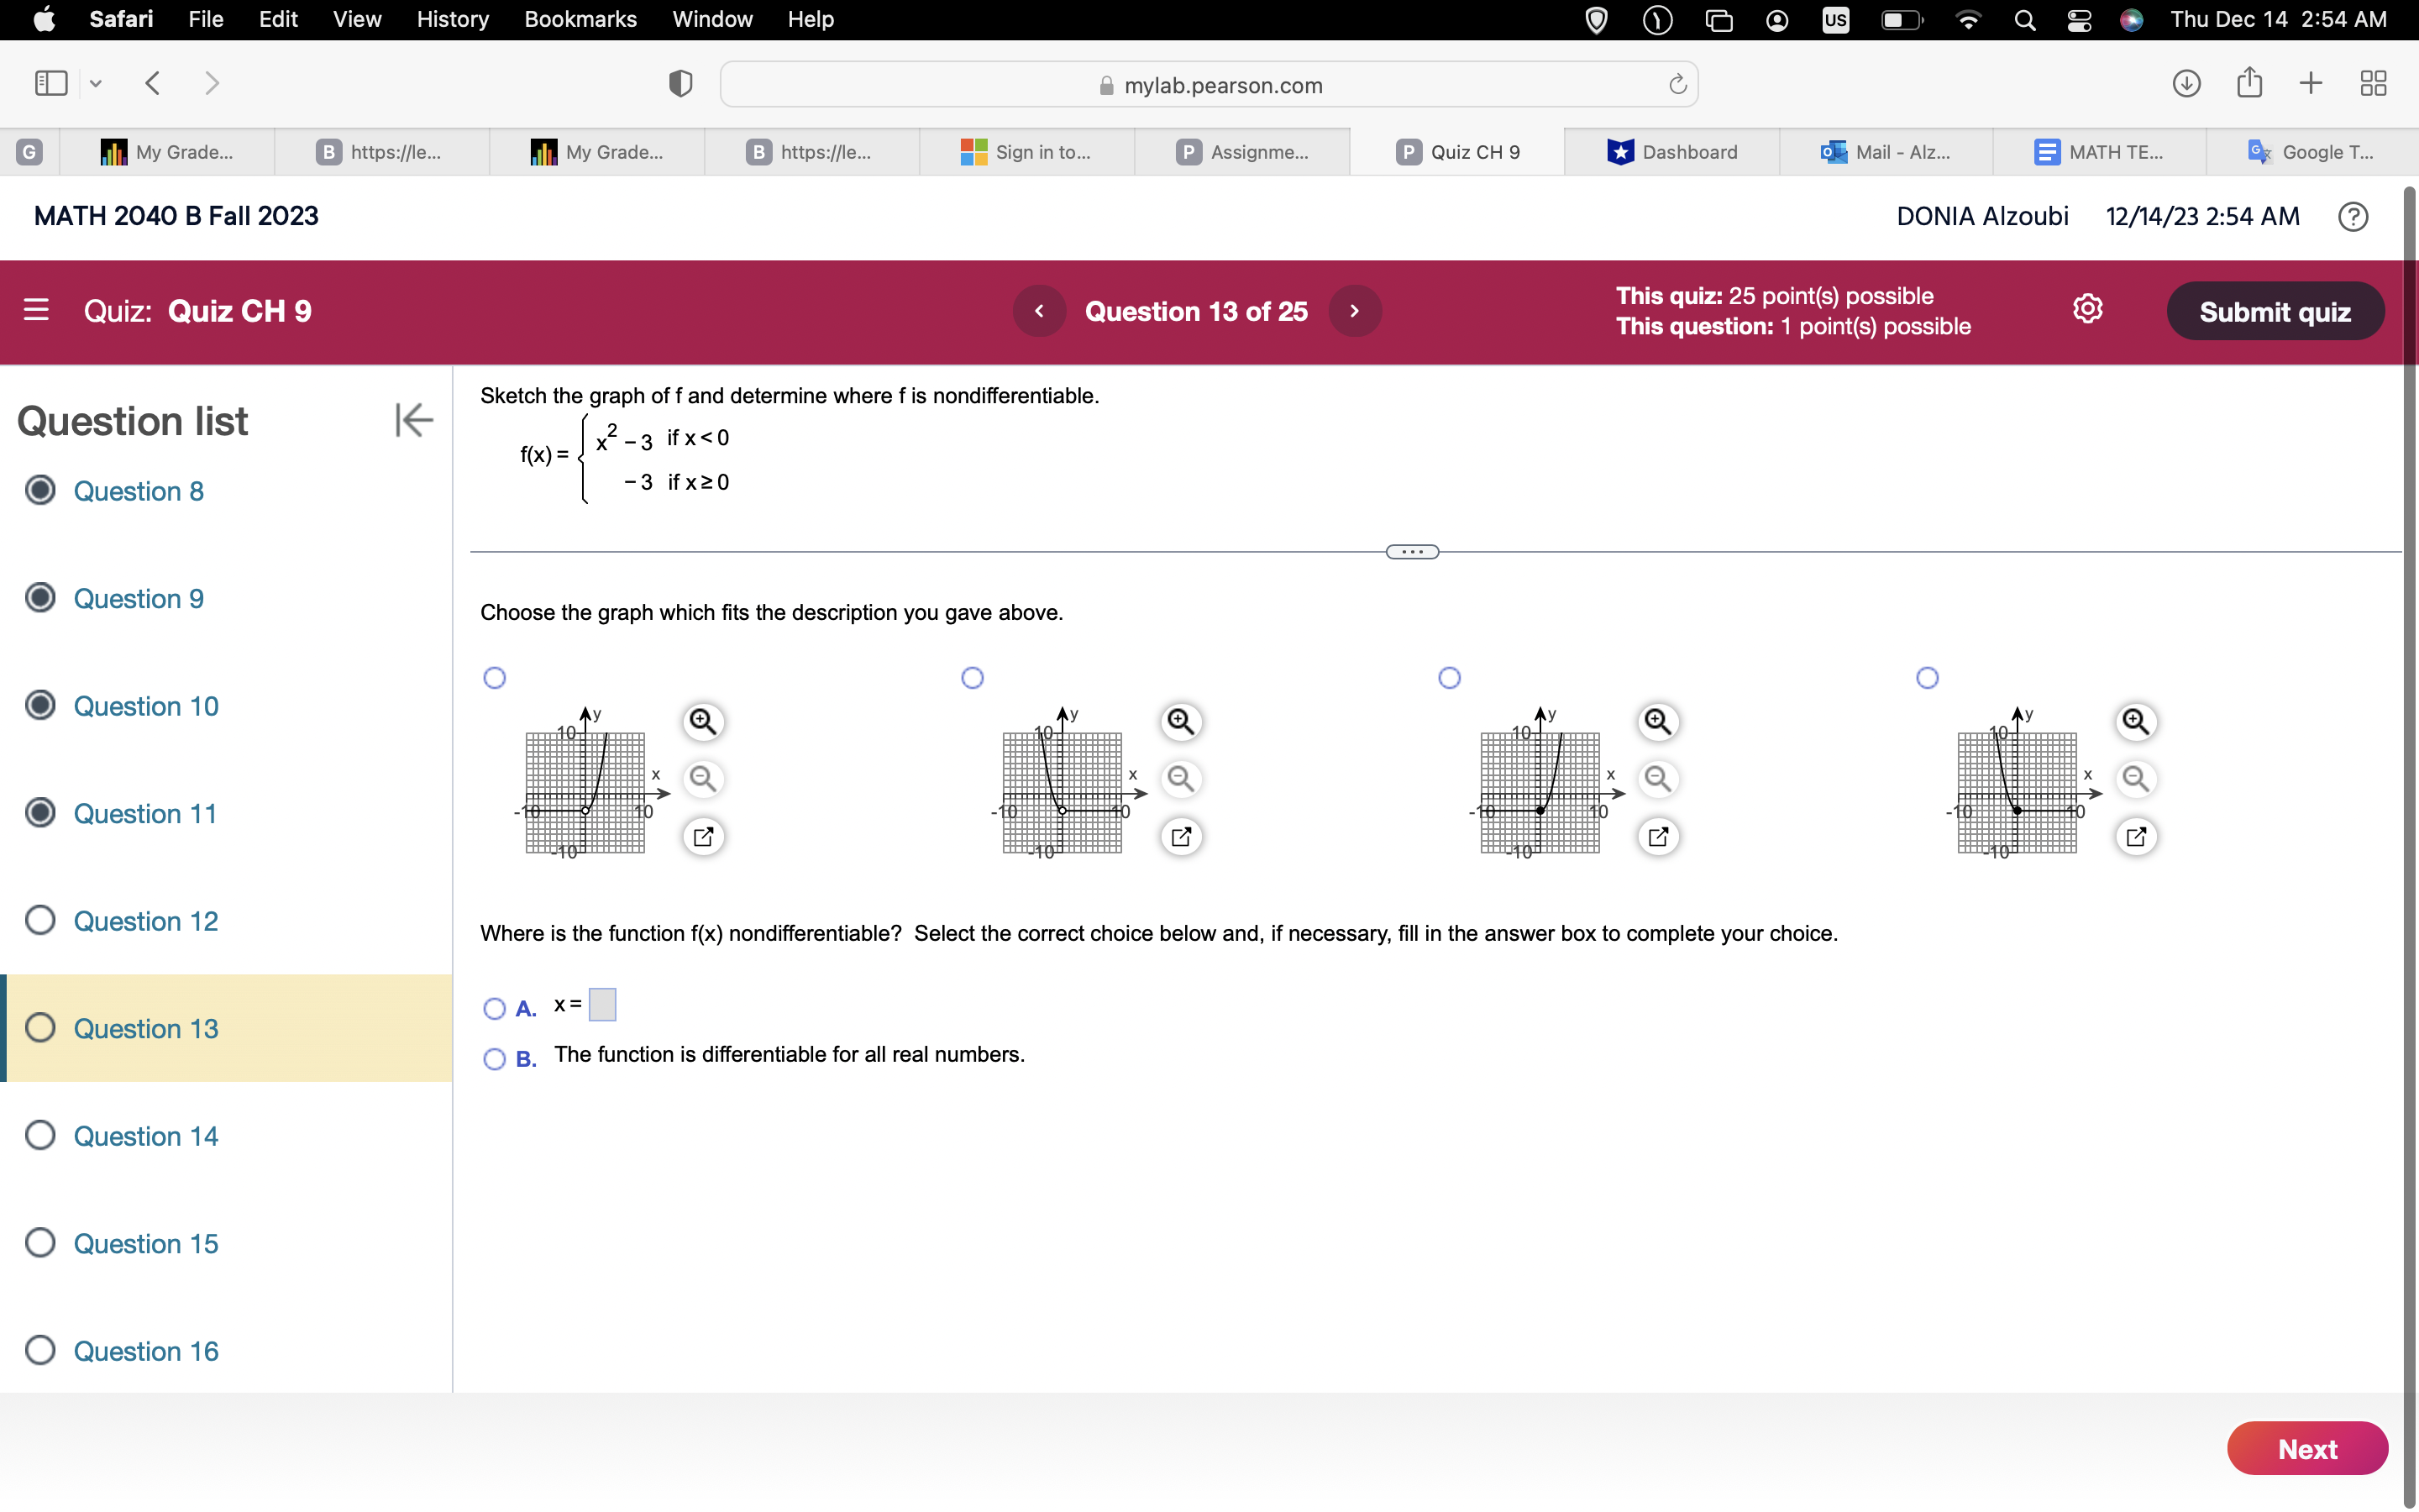Open the Bookmarks menu
Viewport: 2419px width, 1512px height.
point(580,19)
